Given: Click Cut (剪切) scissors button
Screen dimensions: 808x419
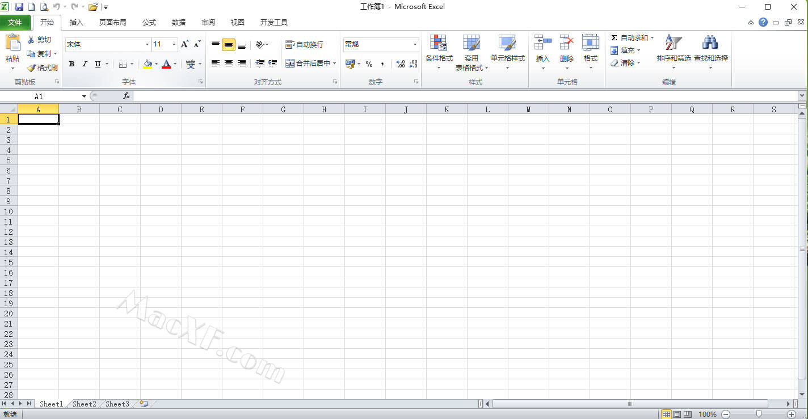Looking at the screenshot, I should pyautogui.click(x=39, y=40).
